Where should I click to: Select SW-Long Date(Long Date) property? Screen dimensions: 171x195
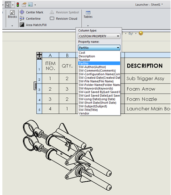[x=99, y=99]
